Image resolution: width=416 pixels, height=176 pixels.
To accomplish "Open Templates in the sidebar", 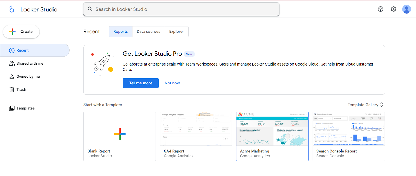I will point(35,108).
